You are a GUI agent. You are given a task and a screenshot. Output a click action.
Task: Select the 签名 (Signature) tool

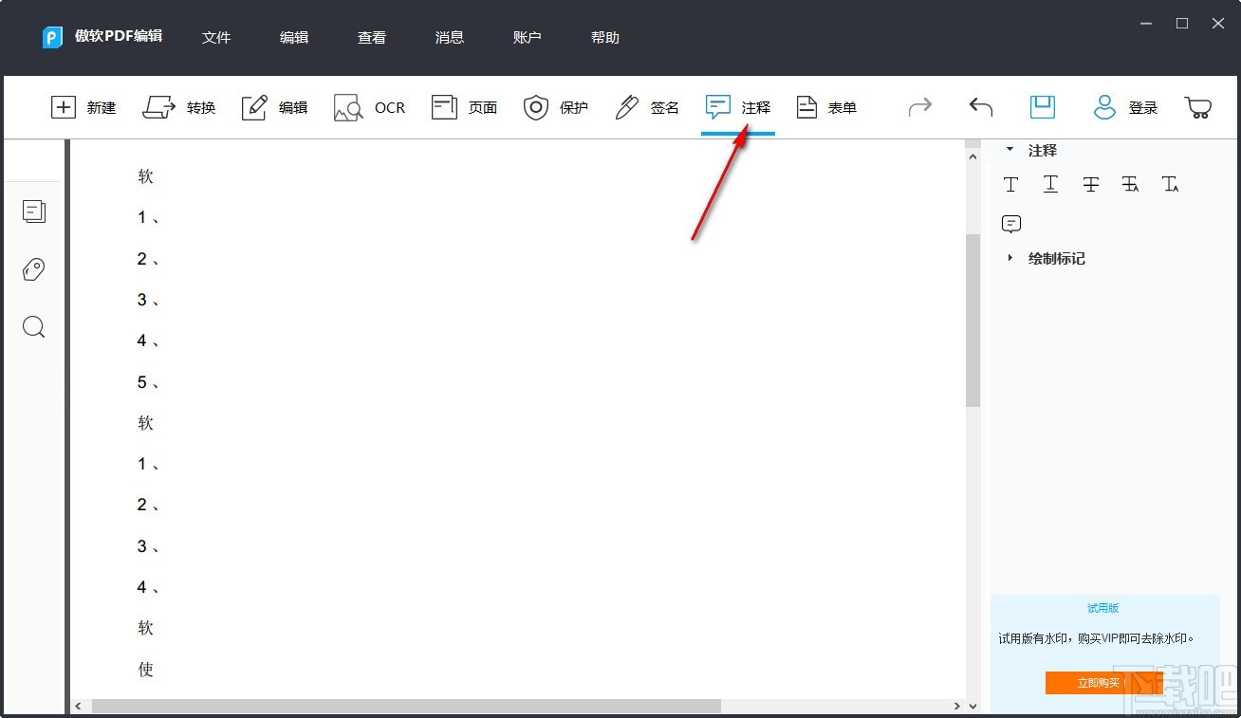coord(647,107)
